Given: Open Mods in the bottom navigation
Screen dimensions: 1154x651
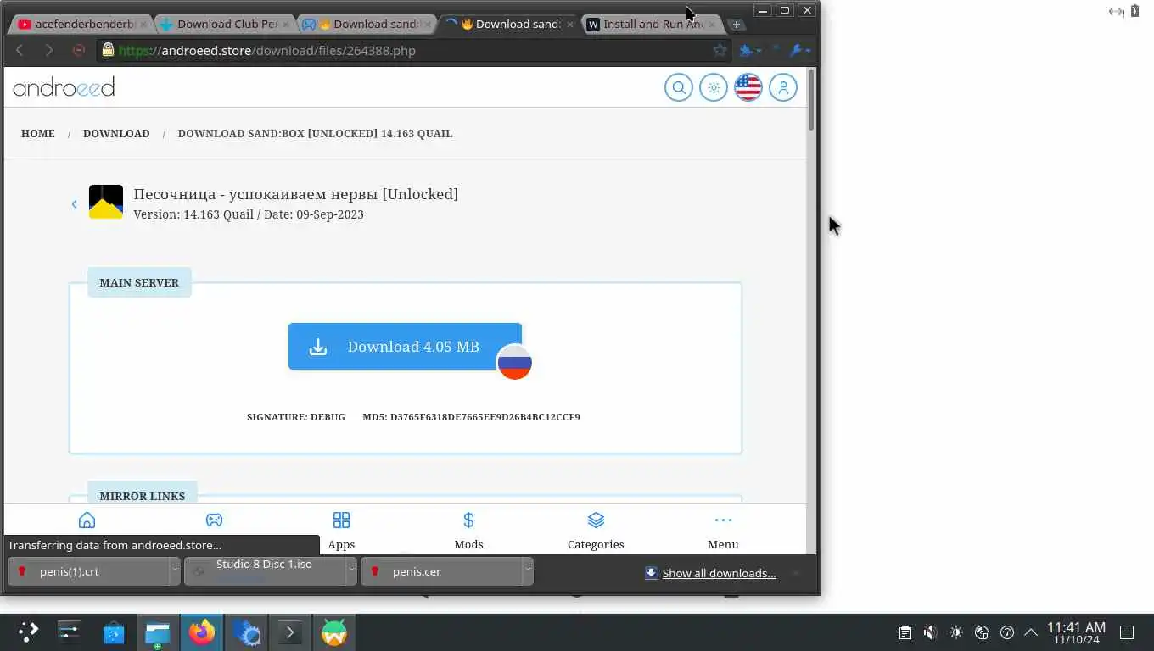Looking at the screenshot, I should click(x=468, y=530).
